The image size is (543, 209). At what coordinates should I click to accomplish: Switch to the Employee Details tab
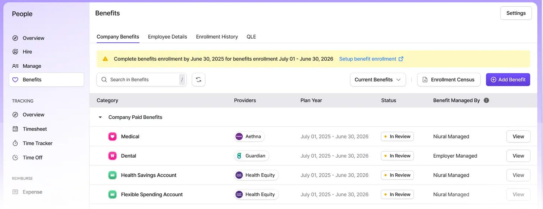167,37
